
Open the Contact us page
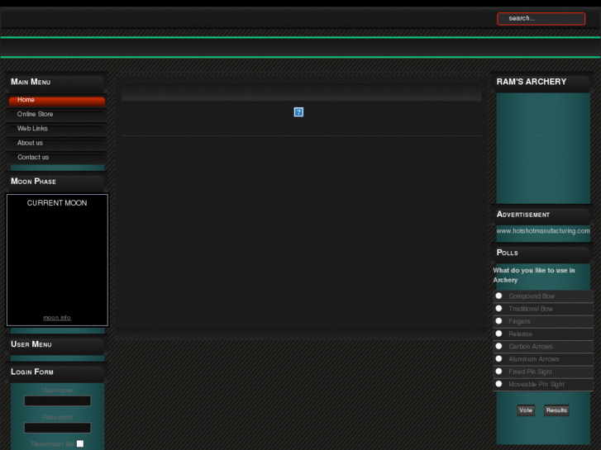(x=57, y=157)
